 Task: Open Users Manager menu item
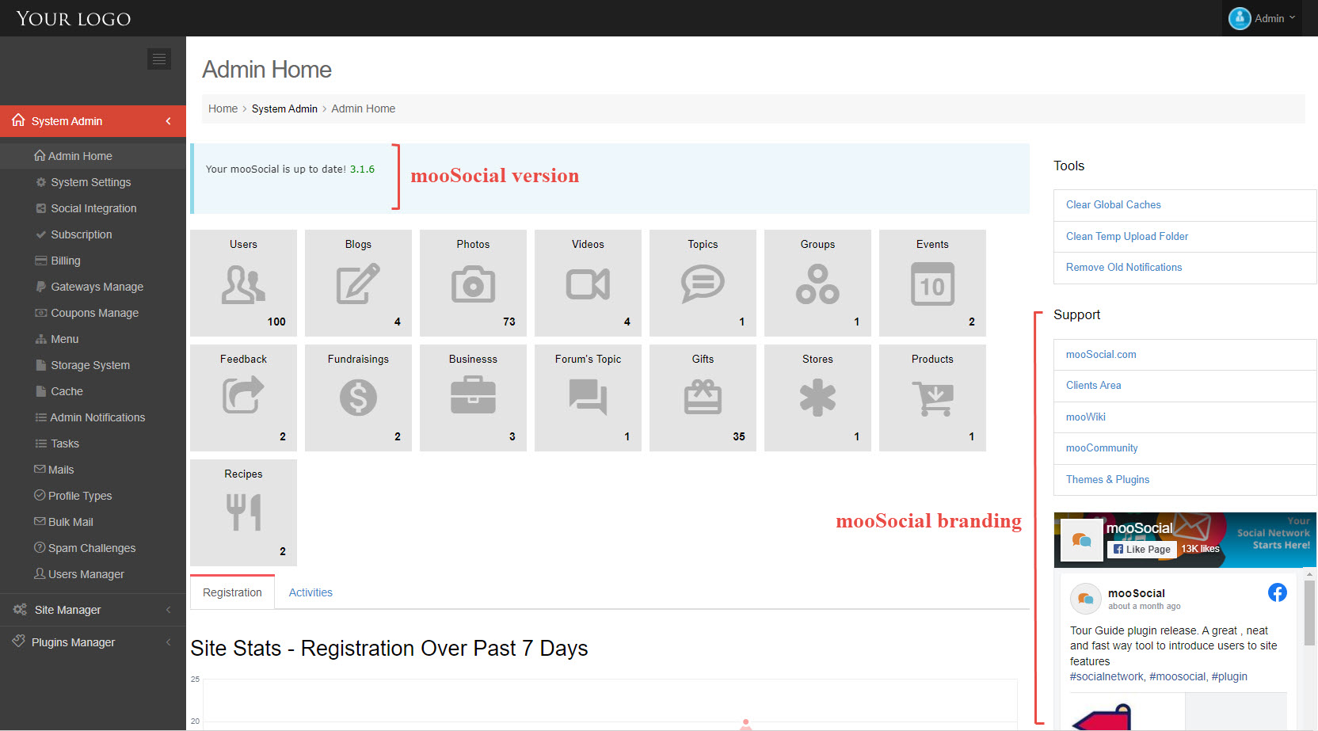(93, 574)
